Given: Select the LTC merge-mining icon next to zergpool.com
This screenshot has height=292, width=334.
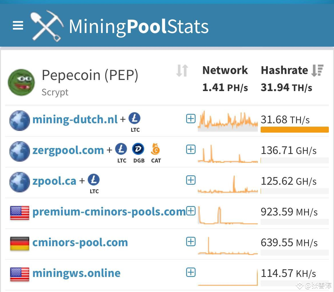Looking at the screenshot, I should pos(121,149).
